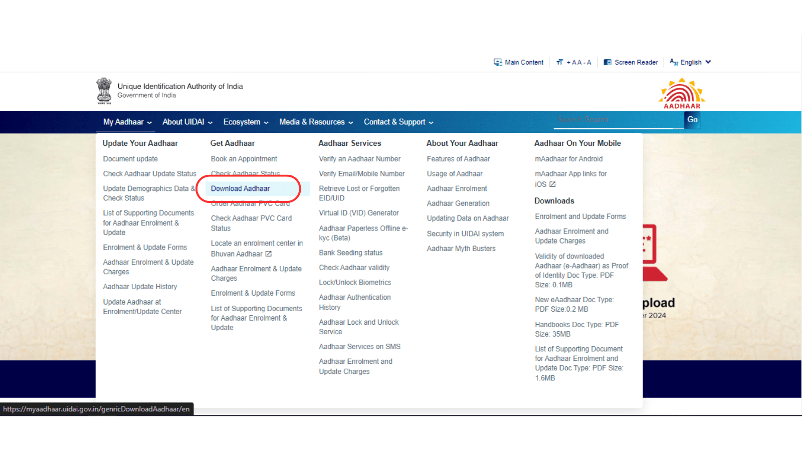Choose Verify an Aadhaar Number
The height and width of the screenshot is (451, 802).
click(x=359, y=159)
